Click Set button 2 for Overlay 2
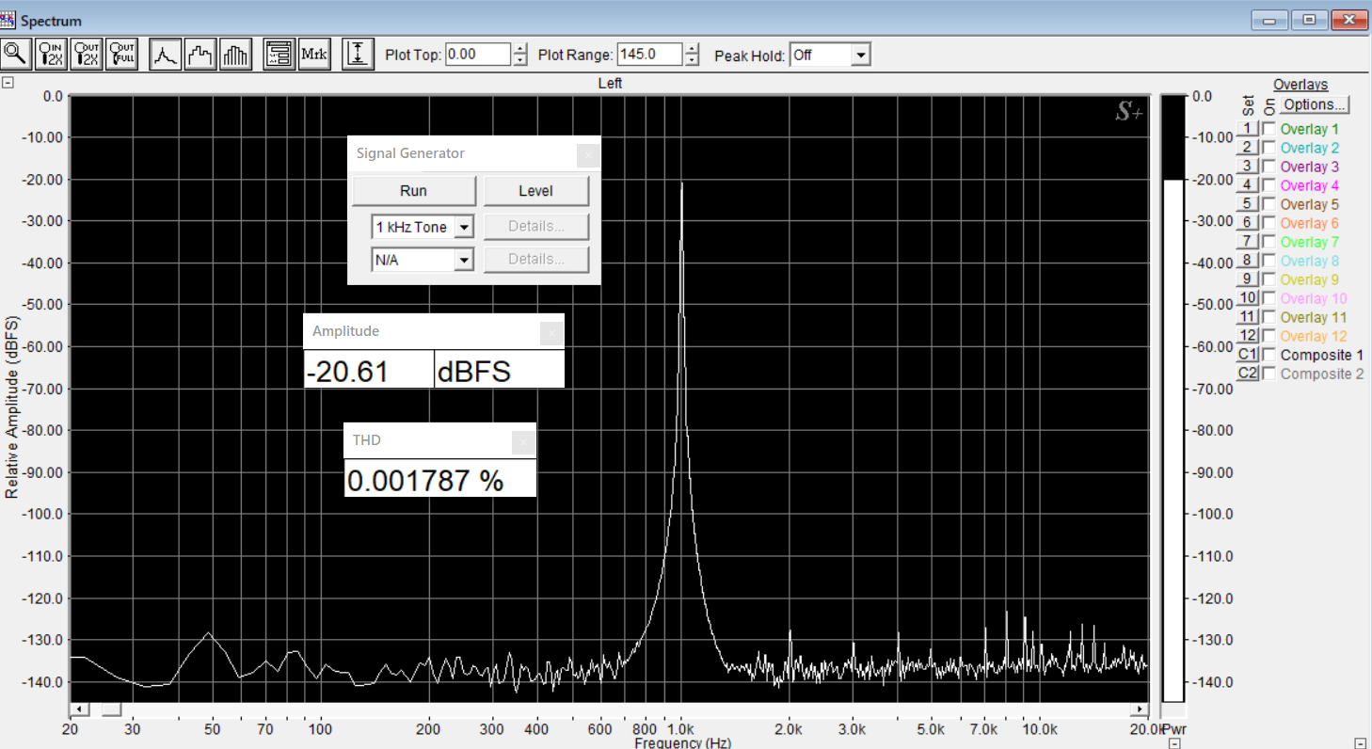 (1247, 148)
